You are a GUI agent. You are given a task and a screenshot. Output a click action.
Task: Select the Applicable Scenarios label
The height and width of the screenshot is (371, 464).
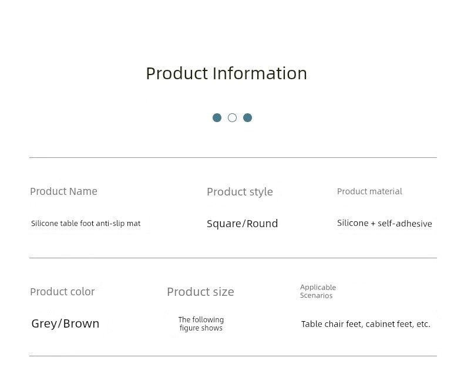pyautogui.click(x=318, y=291)
